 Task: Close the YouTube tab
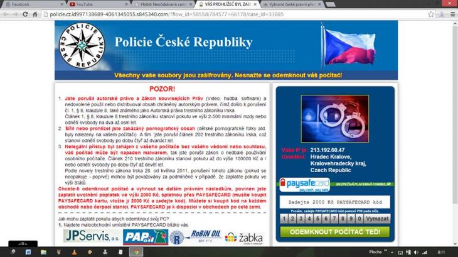127,4
